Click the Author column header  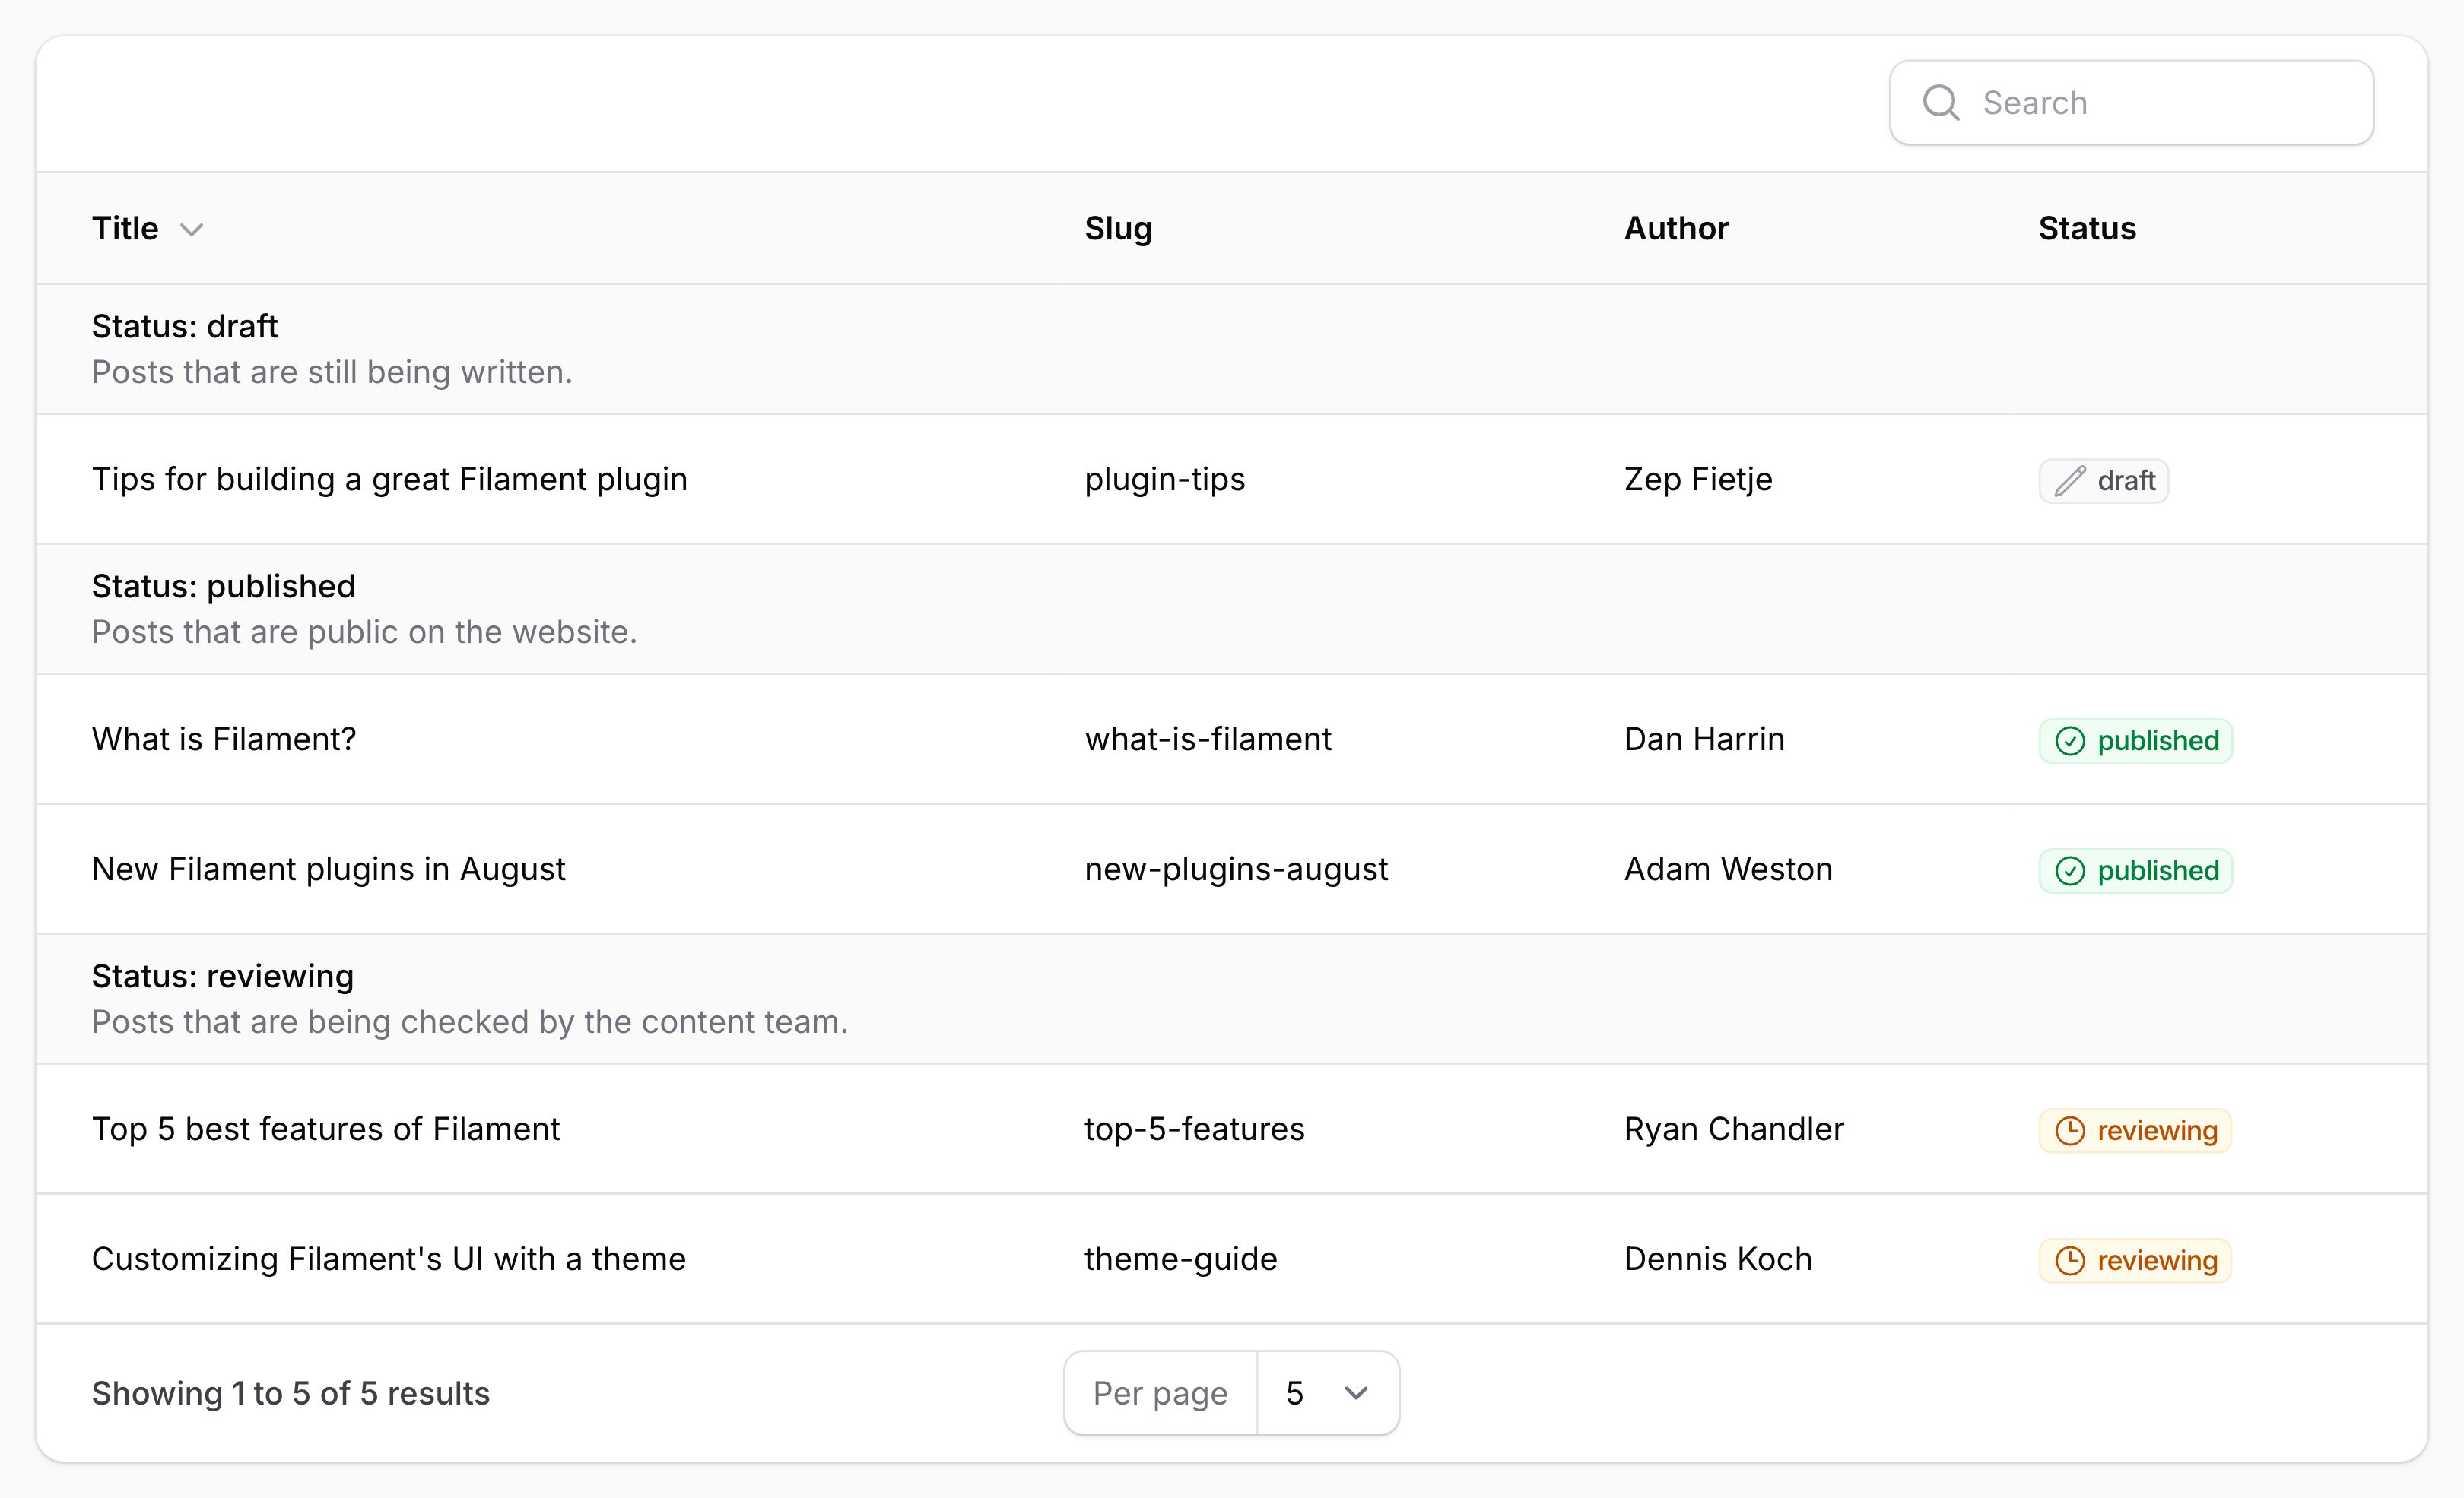pyautogui.click(x=1676, y=229)
